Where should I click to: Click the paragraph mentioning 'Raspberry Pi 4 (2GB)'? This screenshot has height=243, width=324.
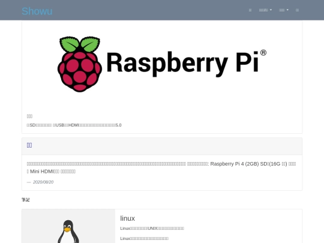(x=161, y=167)
